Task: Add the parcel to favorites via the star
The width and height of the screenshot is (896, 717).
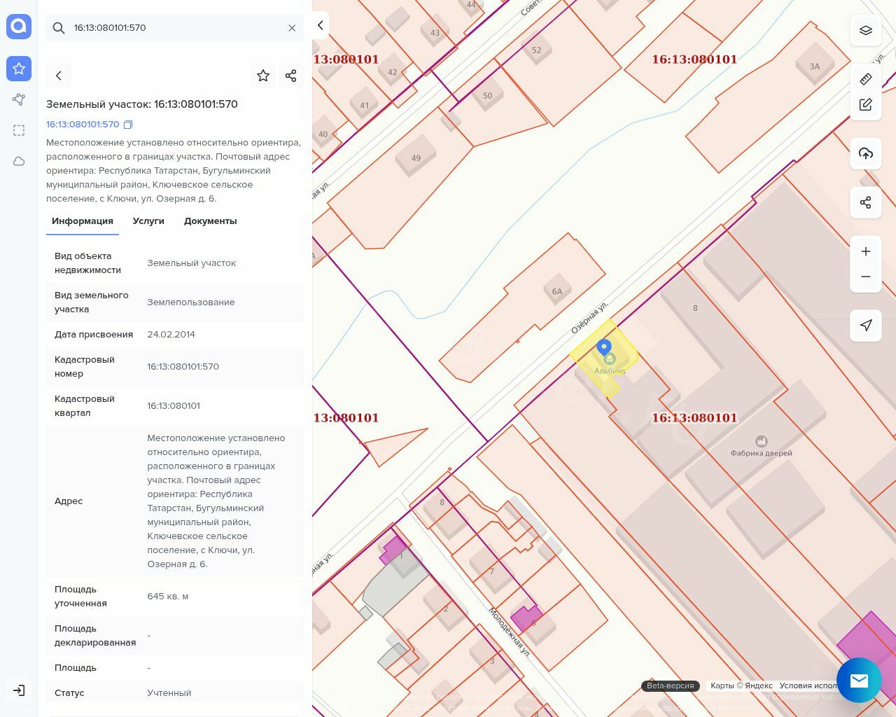Action: (263, 76)
